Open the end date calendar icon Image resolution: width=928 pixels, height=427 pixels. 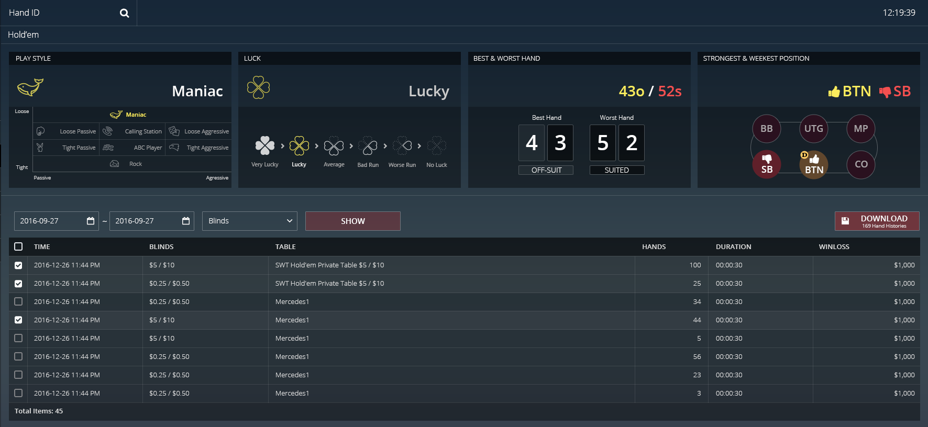tap(186, 221)
